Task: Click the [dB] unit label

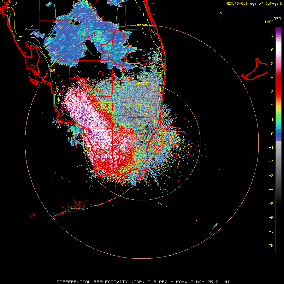Action: tap(269, 22)
